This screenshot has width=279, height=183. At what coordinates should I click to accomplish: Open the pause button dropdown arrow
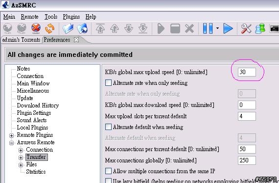(217, 28)
